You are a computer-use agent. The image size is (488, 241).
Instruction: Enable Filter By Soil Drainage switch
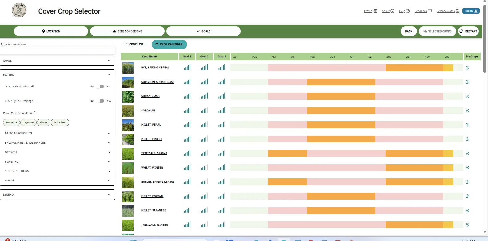(x=100, y=101)
